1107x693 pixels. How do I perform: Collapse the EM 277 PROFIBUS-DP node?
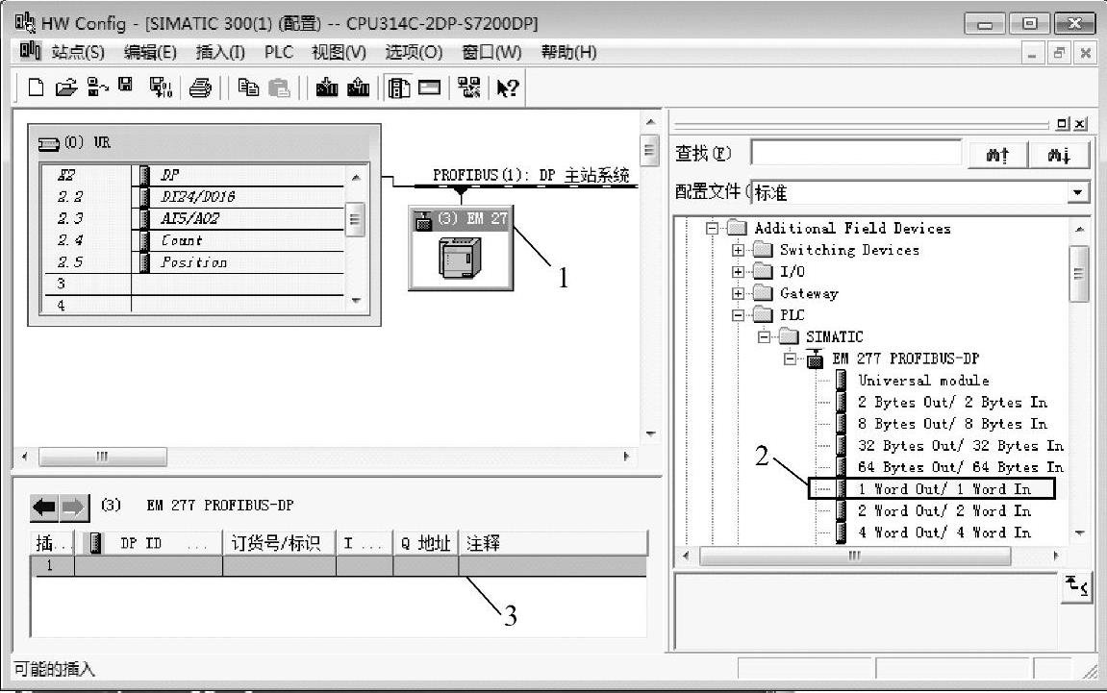click(x=790, y=359)
